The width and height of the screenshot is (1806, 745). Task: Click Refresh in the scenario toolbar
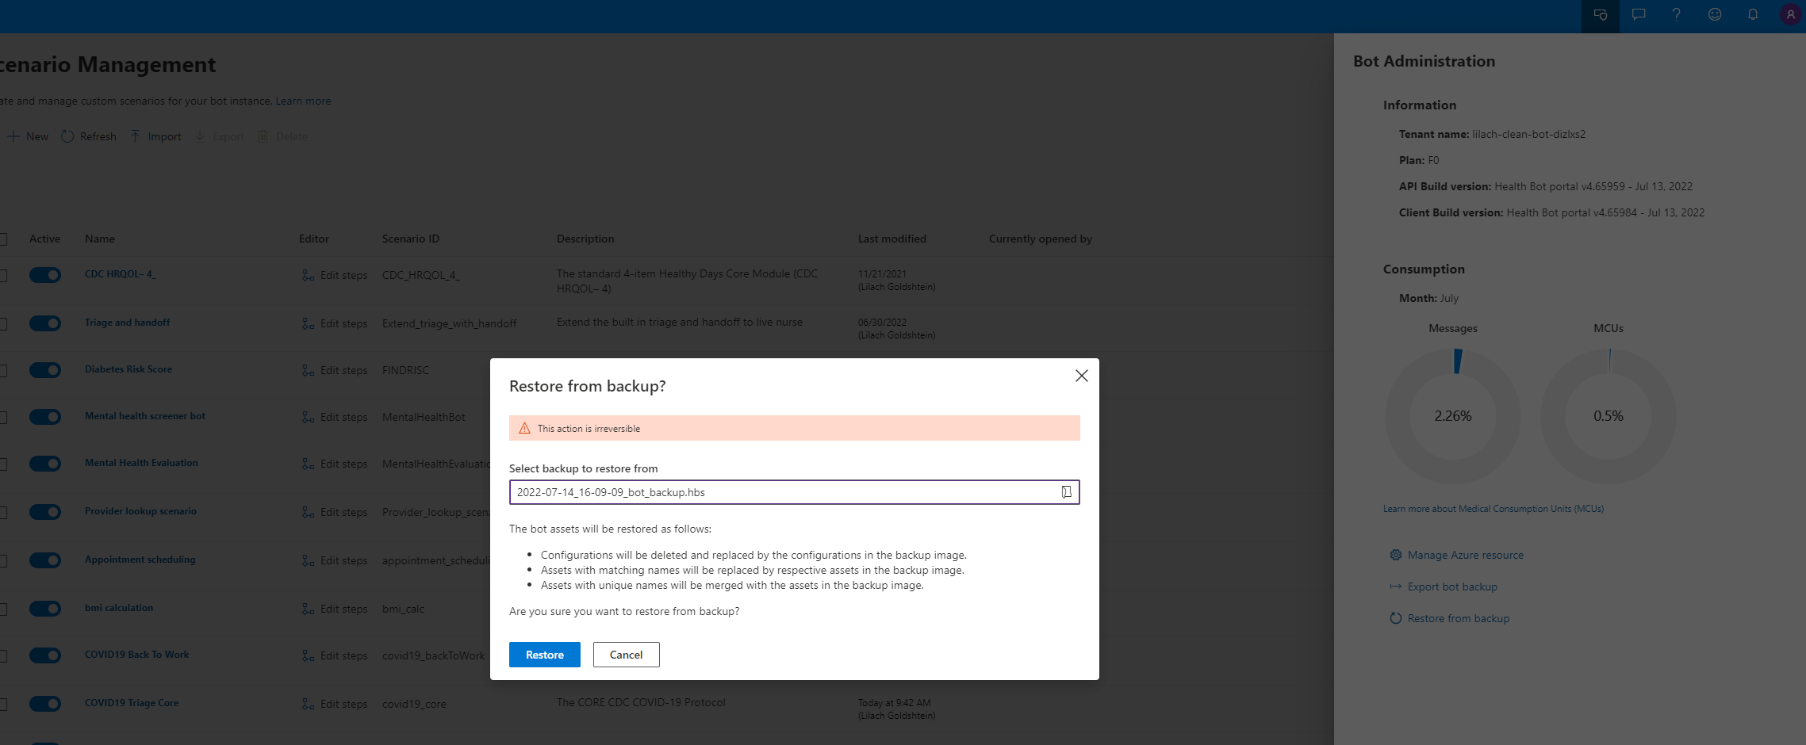89,136
